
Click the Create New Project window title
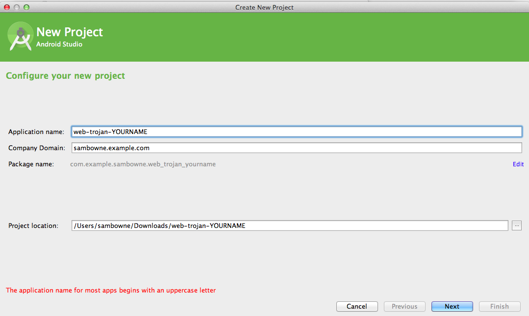click(x=265, y=7)
